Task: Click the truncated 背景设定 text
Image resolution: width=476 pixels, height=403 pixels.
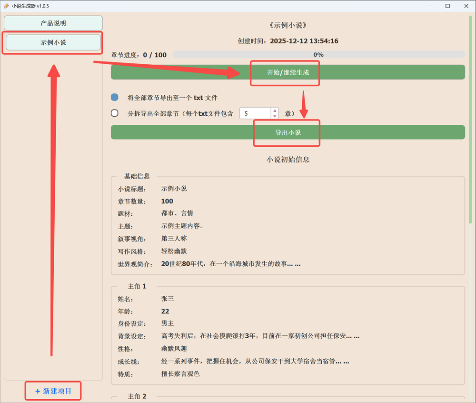Action: [260, 336]
